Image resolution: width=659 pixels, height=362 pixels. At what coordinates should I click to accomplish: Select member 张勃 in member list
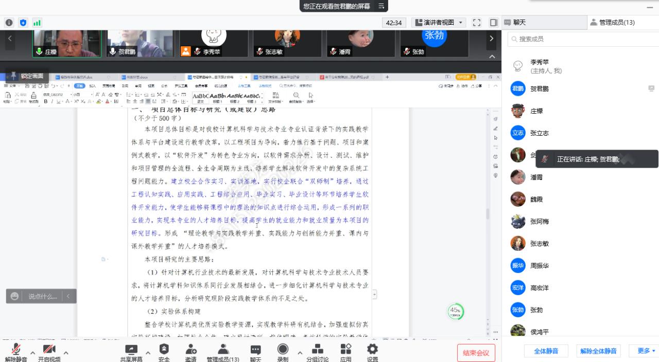point(580,310)
